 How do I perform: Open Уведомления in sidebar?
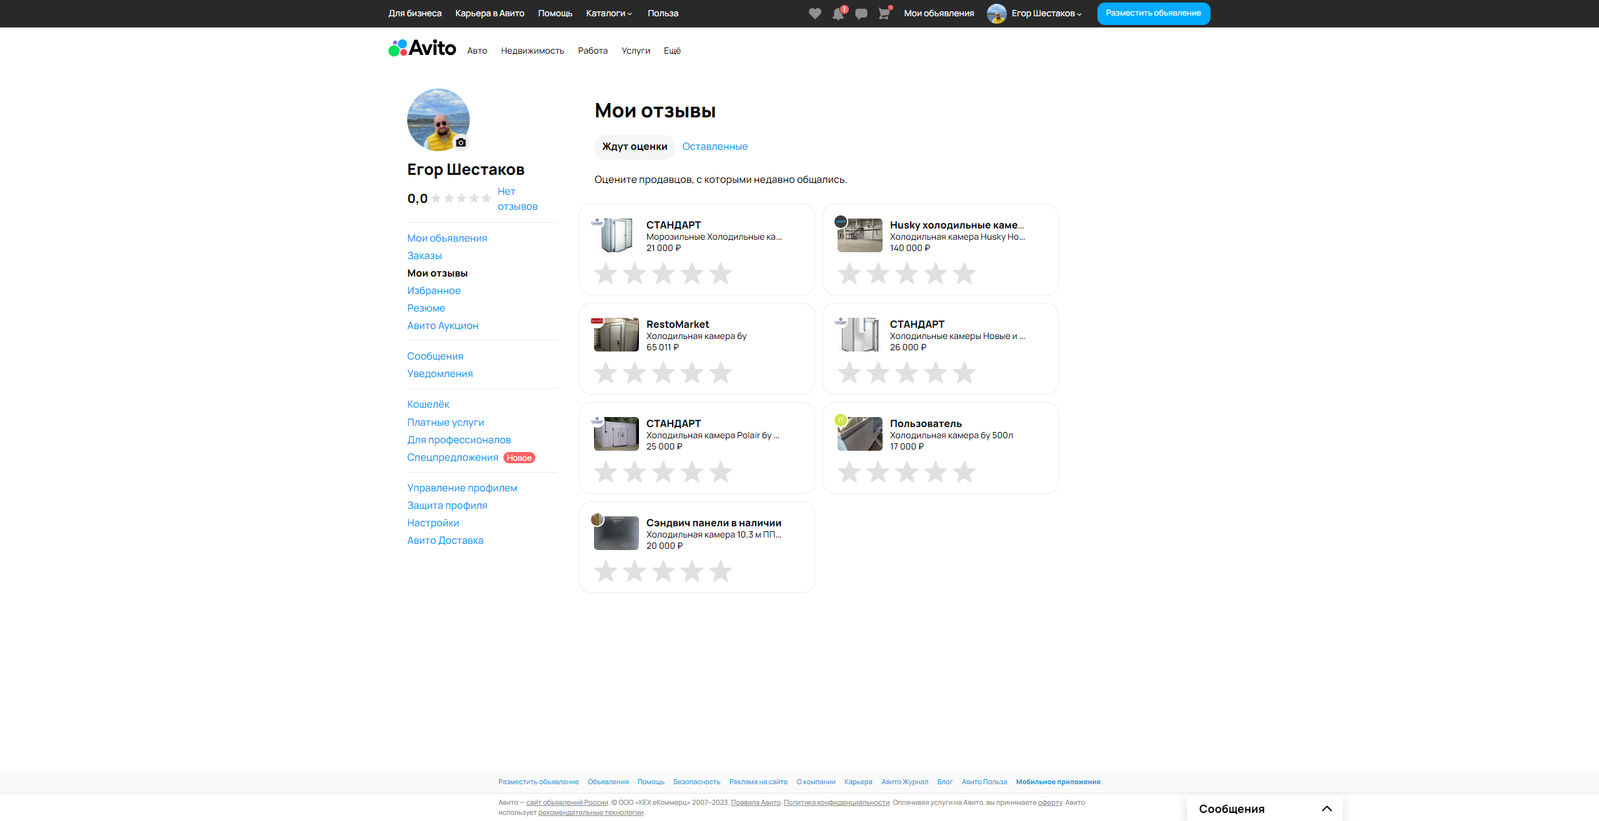click(440, 374)
